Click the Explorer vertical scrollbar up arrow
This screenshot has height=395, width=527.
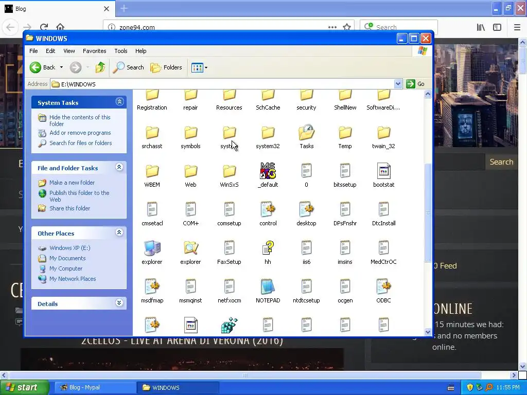(428, 94)
